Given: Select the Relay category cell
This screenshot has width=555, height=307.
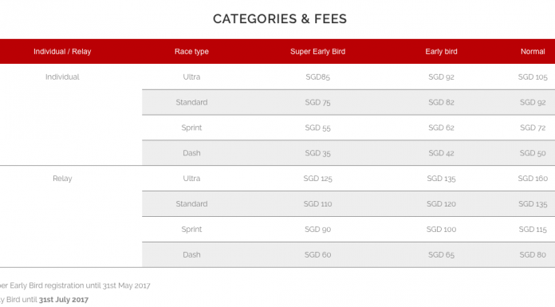Looking at the screenshot, I should [x=62, y=179].
